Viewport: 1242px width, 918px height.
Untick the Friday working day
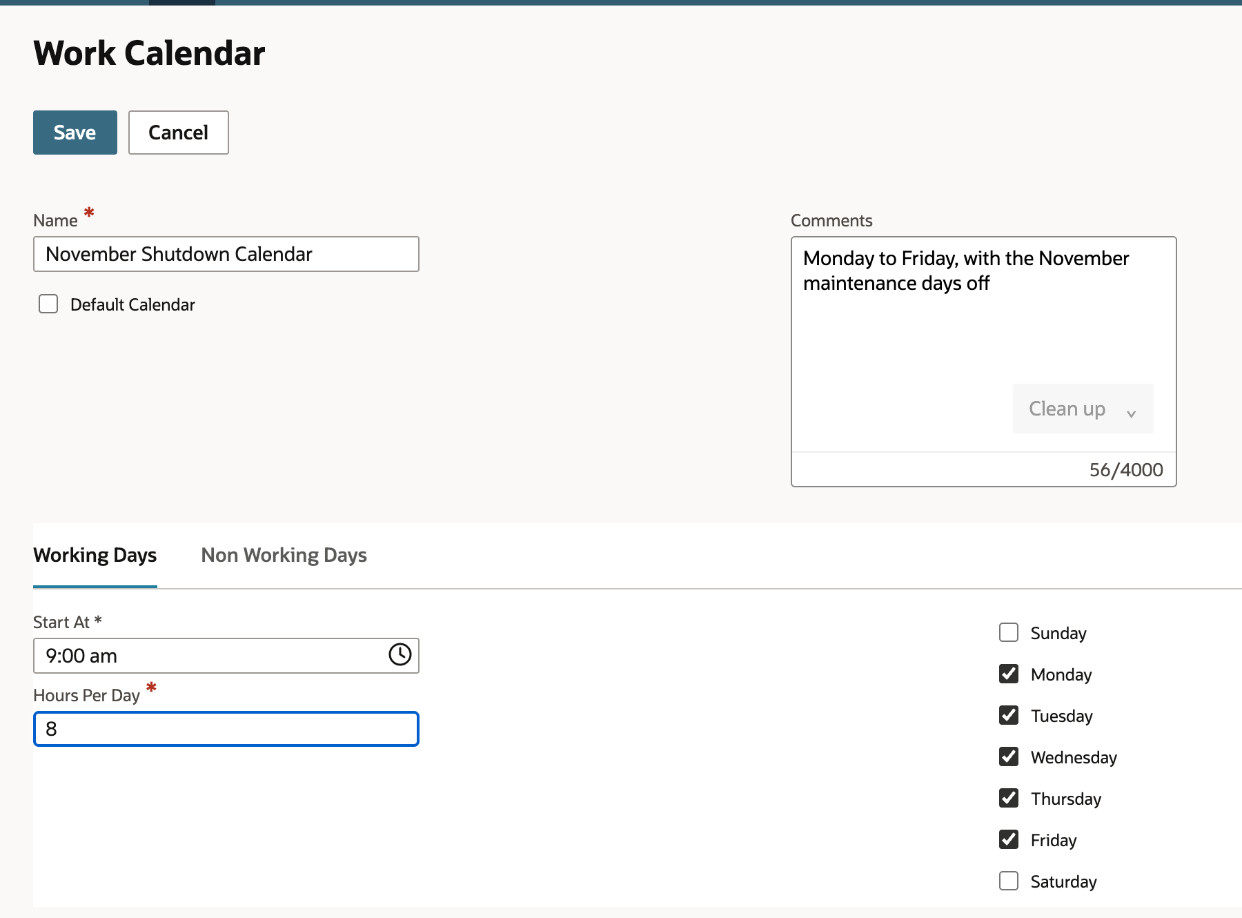(x=1009, y=839)
